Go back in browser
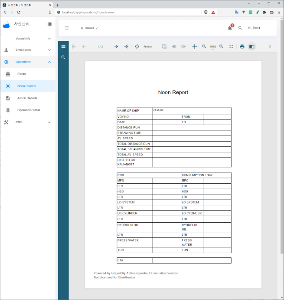Screen dimensions: 284x300 pos(5,12)
